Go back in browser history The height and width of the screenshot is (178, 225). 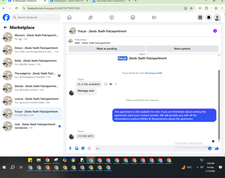click(x=4, y=8)
